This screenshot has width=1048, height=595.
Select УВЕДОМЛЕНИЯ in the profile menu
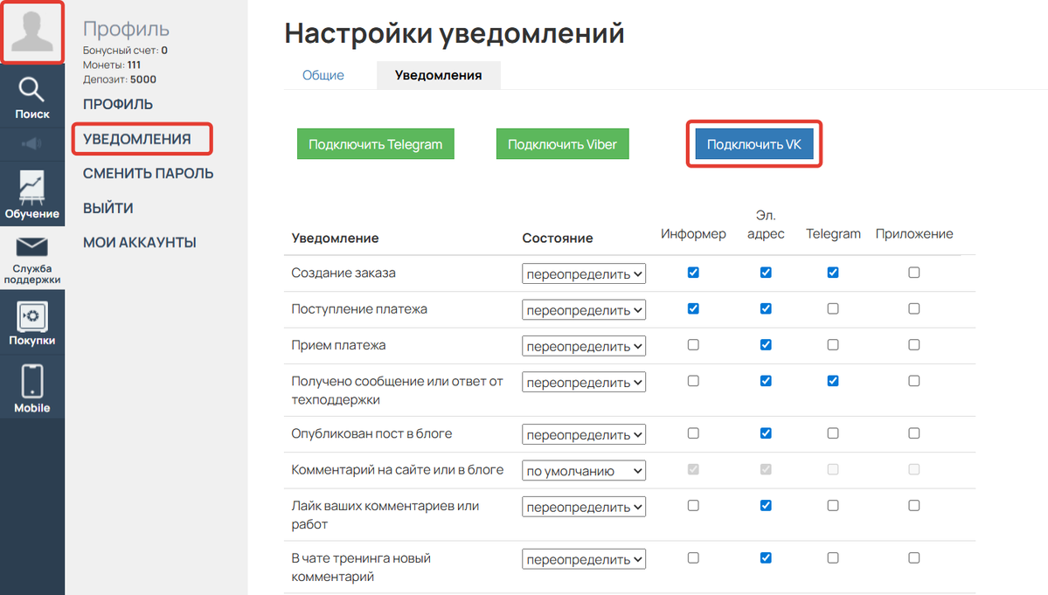142,138
